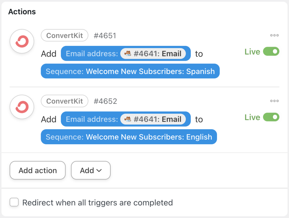Screen dimensions: 289x218
Task: Expand the Add options next to Add action
Action: [91, 170]
